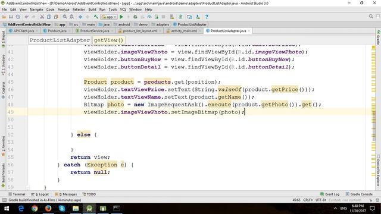This screenshot has height=214, width=381.
Task: Click the Undo arrow icon
Action: [26, 17]
